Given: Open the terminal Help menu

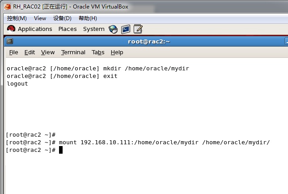Looking at the screenshot, I should click(117, 52).
